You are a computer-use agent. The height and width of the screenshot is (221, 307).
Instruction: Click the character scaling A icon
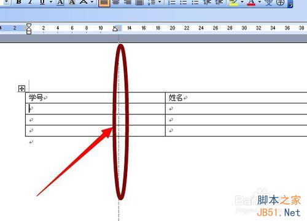(x=84, y=2)
